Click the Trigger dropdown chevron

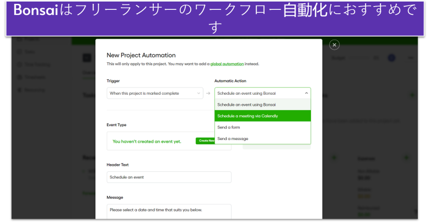point(199,93)
